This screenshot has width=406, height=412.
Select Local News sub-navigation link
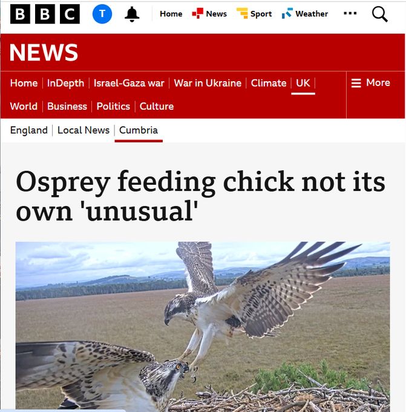click(x=83, y=130)
